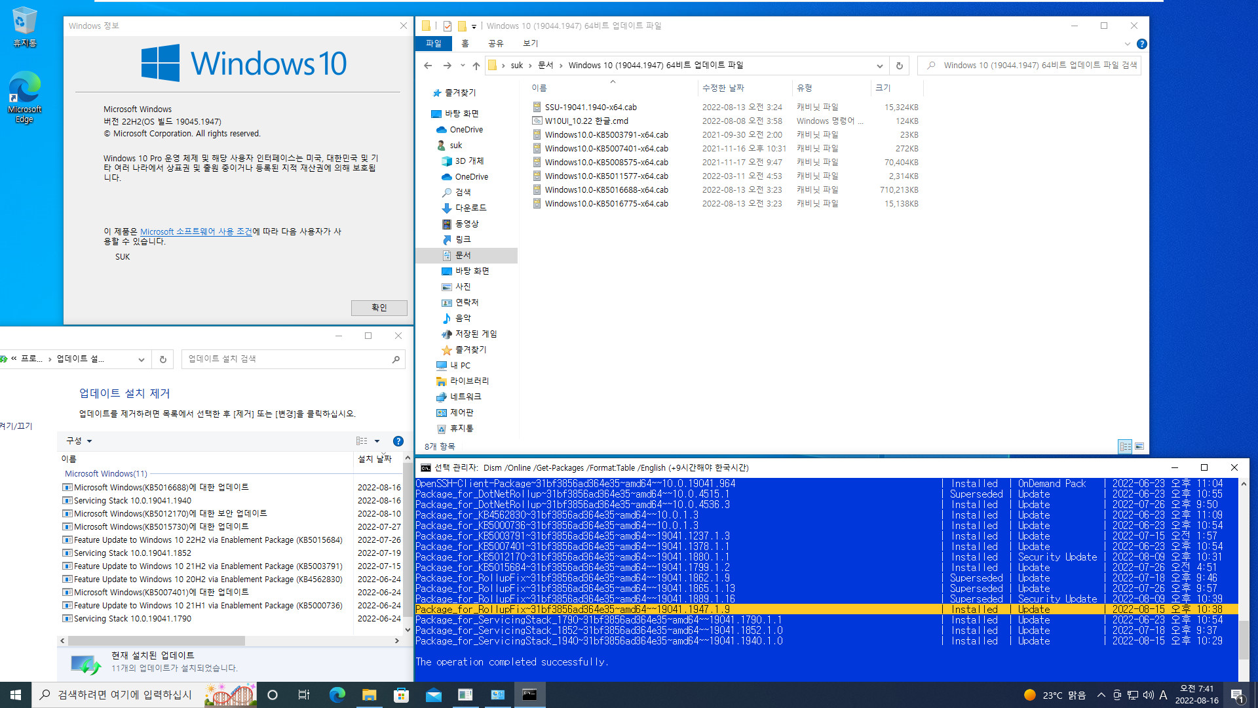Click the 확인 button in Windows 정보
Screen dimensions: 1258x708
pyautogui.click(x=379, y=307)
